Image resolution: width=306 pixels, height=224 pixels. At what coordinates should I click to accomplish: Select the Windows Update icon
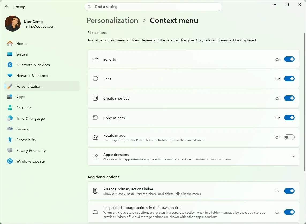(10, 161)
